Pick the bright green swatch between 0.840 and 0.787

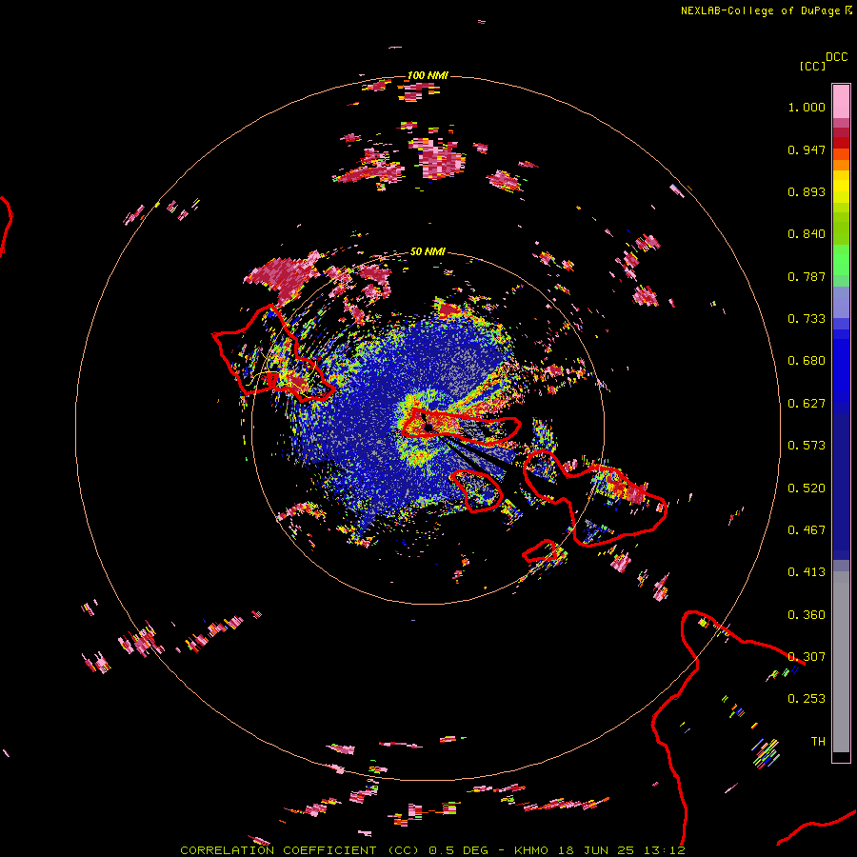841,260
